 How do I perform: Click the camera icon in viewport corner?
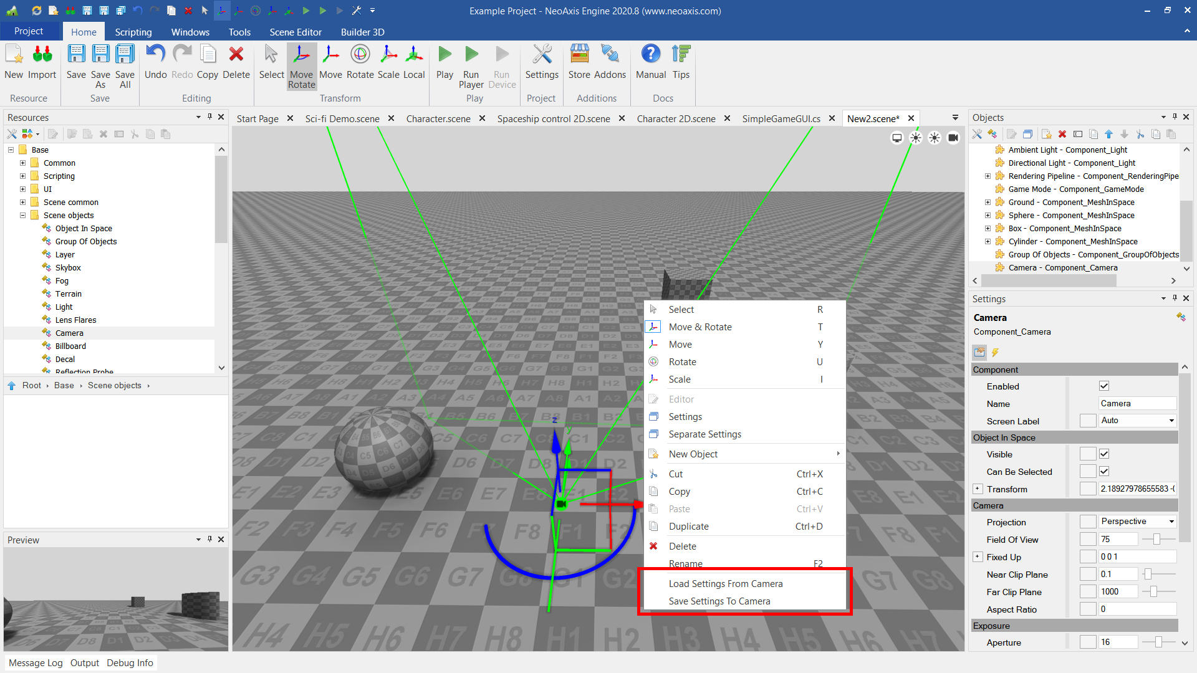(953, 138)
